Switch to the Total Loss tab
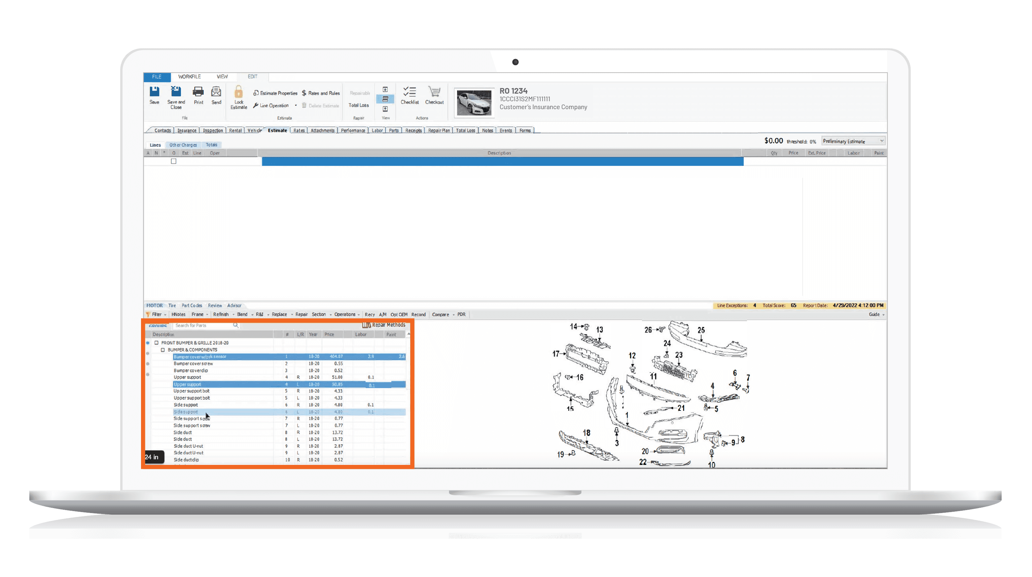 coord(465,130)
